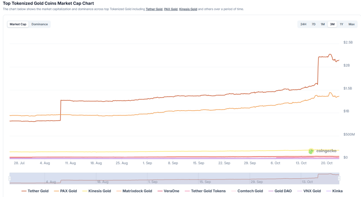361x197 pixels.
Task: Switch to the Dominance tab
Action: point(39,24)
